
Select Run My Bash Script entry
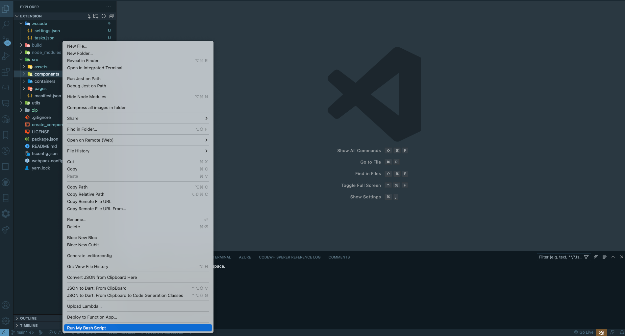[x=138, y=328]
